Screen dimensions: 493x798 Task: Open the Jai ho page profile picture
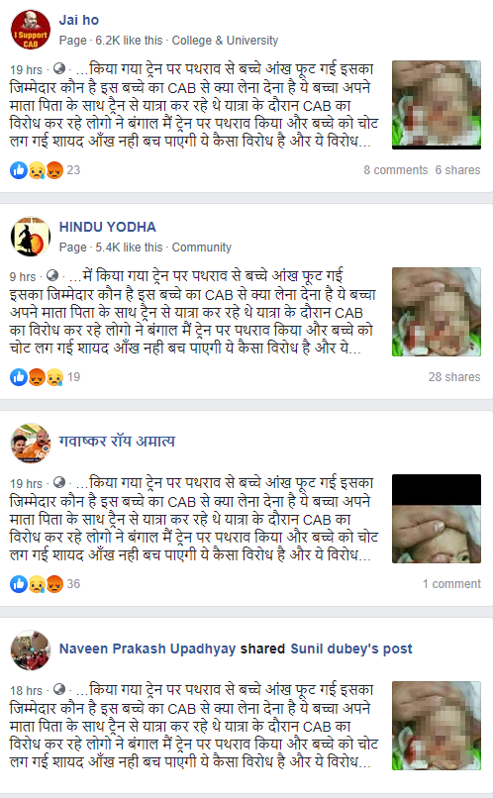click(x=31, y=30)
